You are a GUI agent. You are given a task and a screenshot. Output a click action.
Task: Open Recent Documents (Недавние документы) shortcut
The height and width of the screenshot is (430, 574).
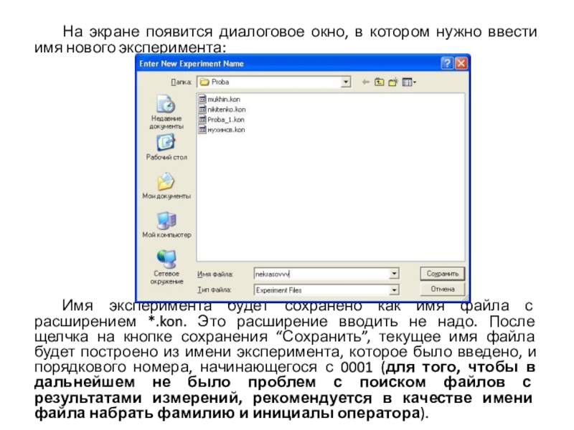pyautogui.click(x=166, y=112)
